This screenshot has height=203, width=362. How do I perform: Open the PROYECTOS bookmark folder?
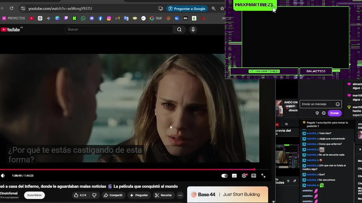[x=14, y=18]
